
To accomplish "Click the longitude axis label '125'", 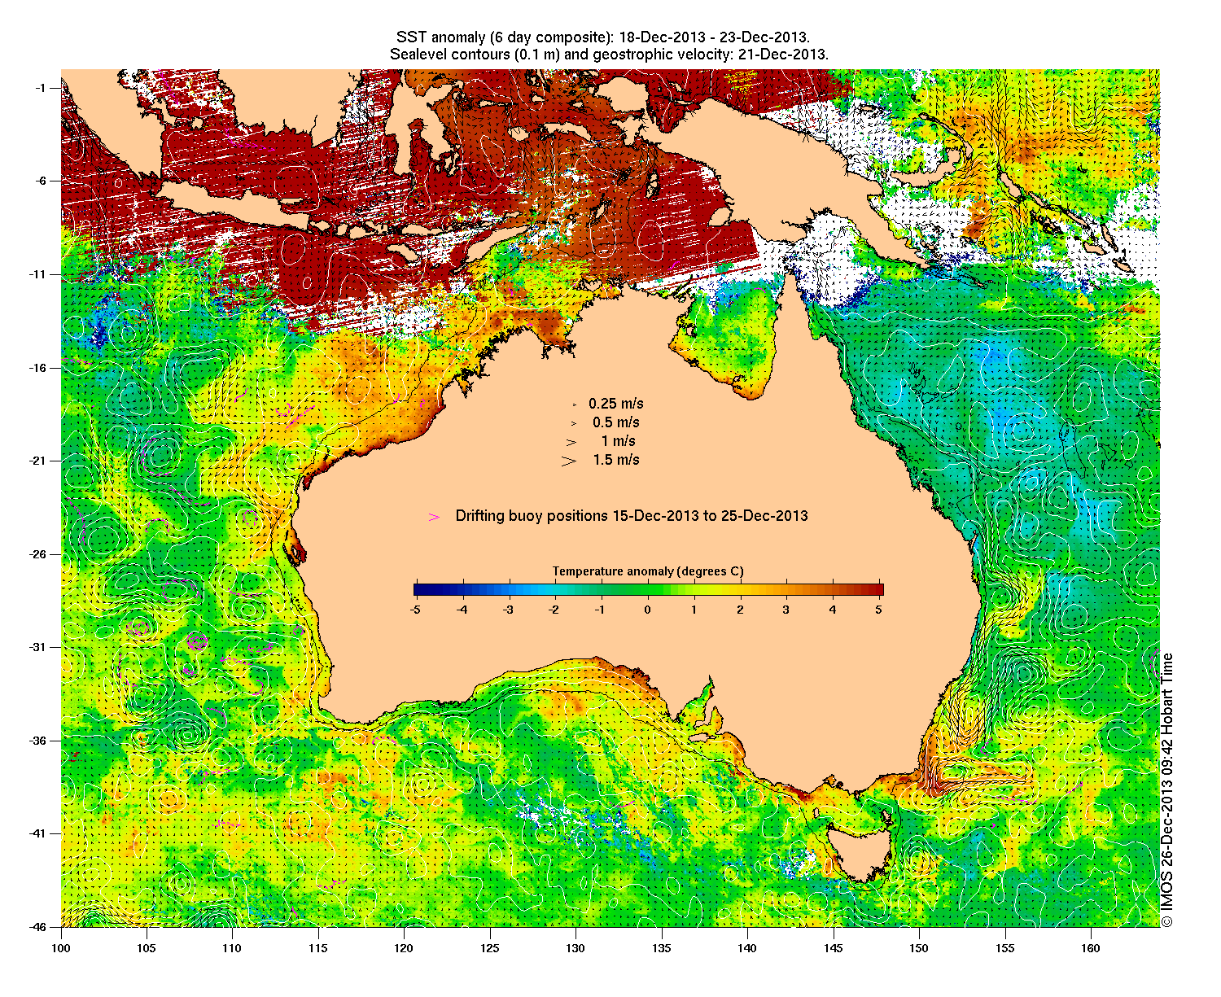I will 490,948.
